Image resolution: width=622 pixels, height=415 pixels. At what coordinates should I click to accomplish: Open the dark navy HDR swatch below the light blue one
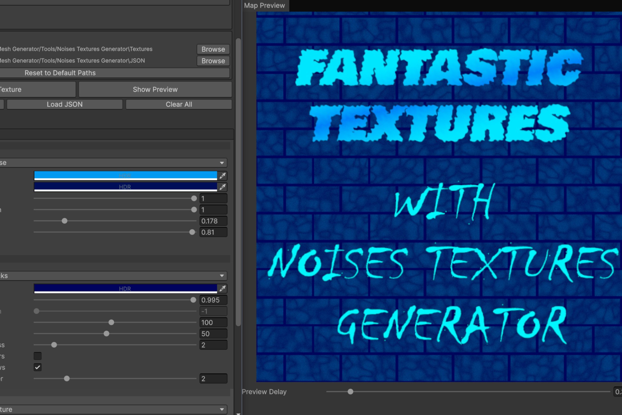coord(125,187)
